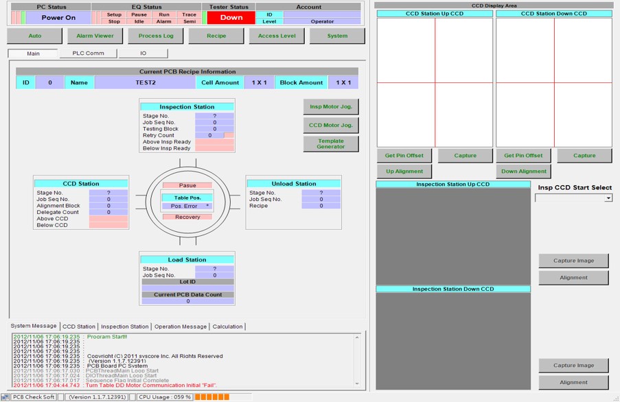This screenshot has height=402, width=620.
Task: Click the CPU Usage progress bar
Action: point(212,397)
